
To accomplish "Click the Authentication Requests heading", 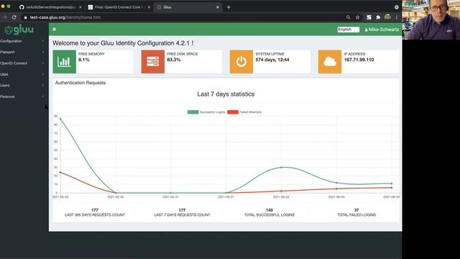I will point(80,83).
